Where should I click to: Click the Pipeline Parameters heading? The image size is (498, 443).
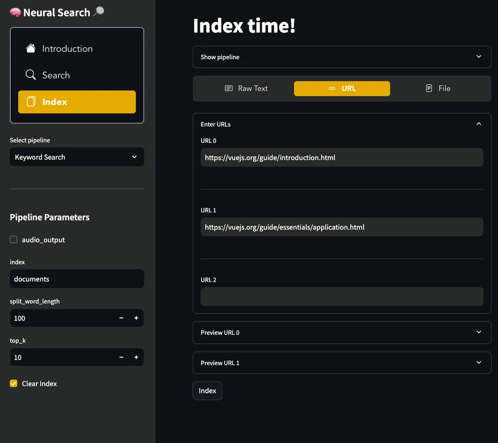coord(49,217)
